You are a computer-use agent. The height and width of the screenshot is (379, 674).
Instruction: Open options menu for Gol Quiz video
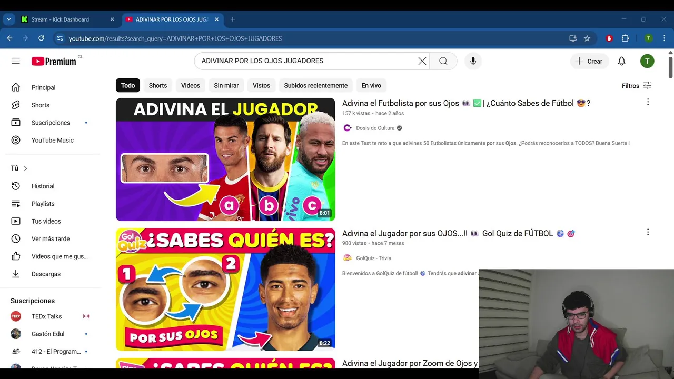648,232
